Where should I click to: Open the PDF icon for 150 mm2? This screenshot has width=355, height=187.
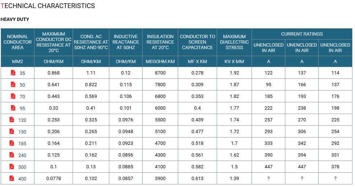point(12,132)
